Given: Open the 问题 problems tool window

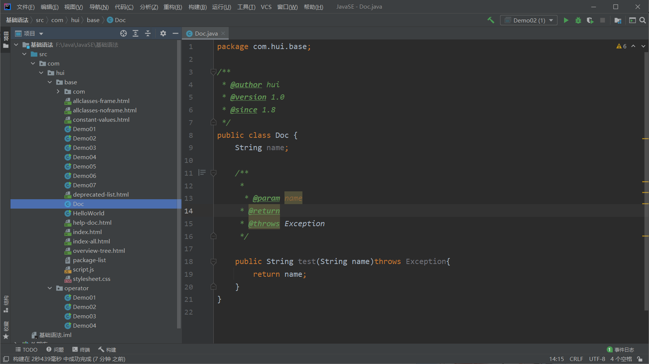Looking at the screenshot, I should (x=55, y=349).
